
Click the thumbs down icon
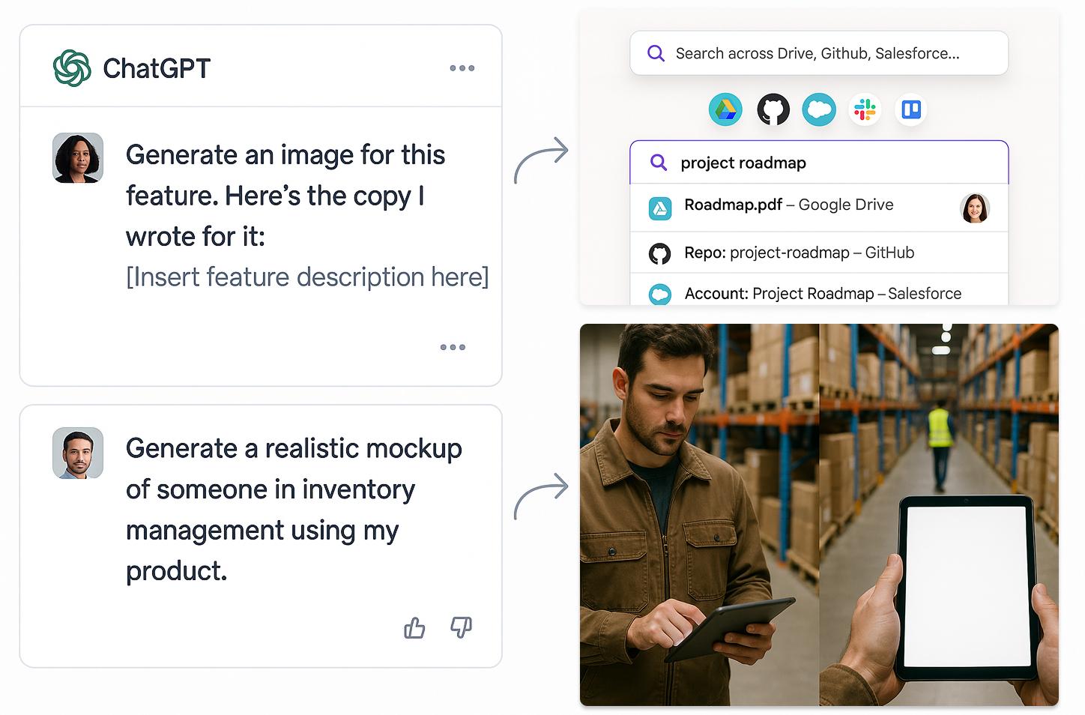[x=461, y=627]
